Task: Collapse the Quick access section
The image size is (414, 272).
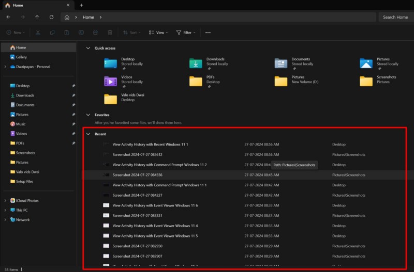Action: (88, 48)
